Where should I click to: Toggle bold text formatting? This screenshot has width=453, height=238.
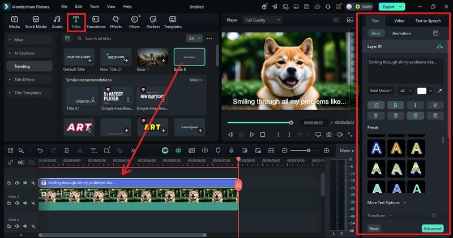(395, 105)
